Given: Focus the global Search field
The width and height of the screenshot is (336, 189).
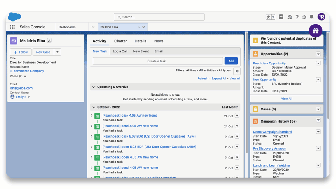Looking at the screenshot, I should (x=159, y=17).
